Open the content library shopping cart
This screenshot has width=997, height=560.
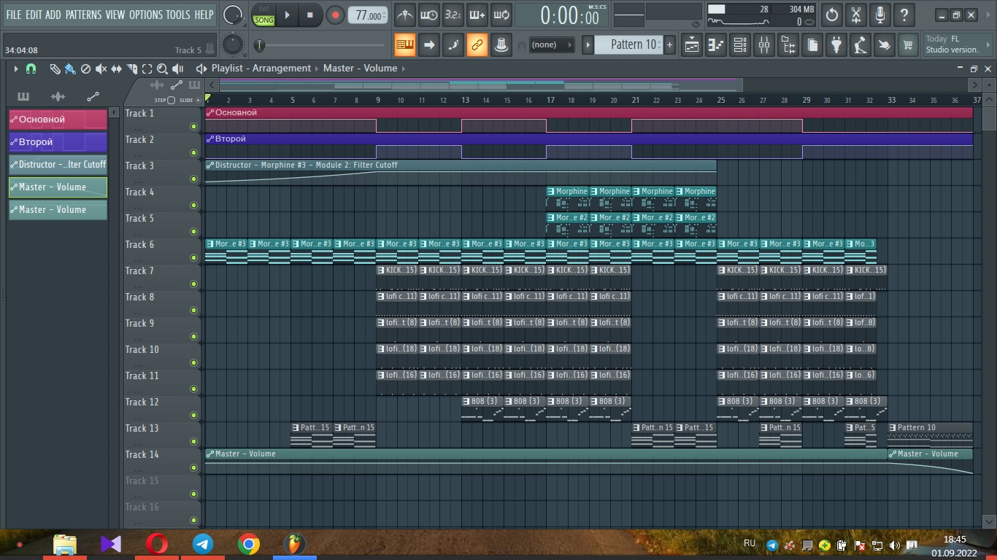click(908, 44)
